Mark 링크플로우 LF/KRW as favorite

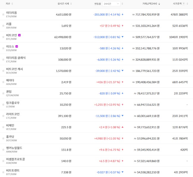[x=3, y=105]
